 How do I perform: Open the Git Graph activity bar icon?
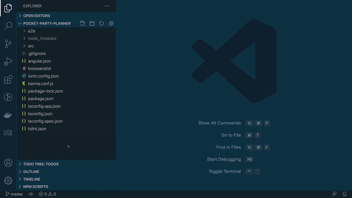8,97
